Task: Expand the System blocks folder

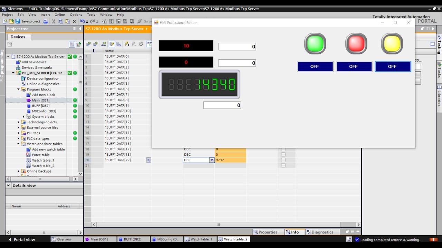Action: pos(24,116)
